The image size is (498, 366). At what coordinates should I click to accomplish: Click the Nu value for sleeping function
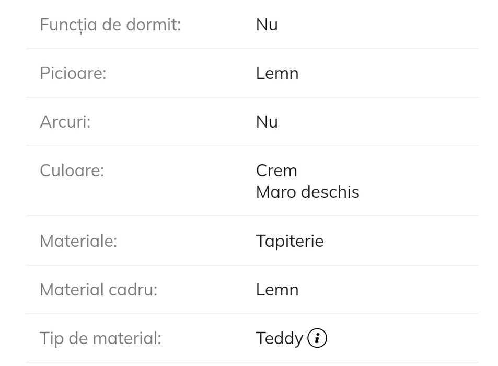[267, 25]
